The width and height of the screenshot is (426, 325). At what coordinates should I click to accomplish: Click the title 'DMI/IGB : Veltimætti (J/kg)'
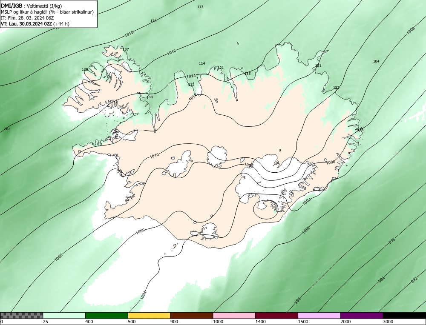(x=32, y=6)
